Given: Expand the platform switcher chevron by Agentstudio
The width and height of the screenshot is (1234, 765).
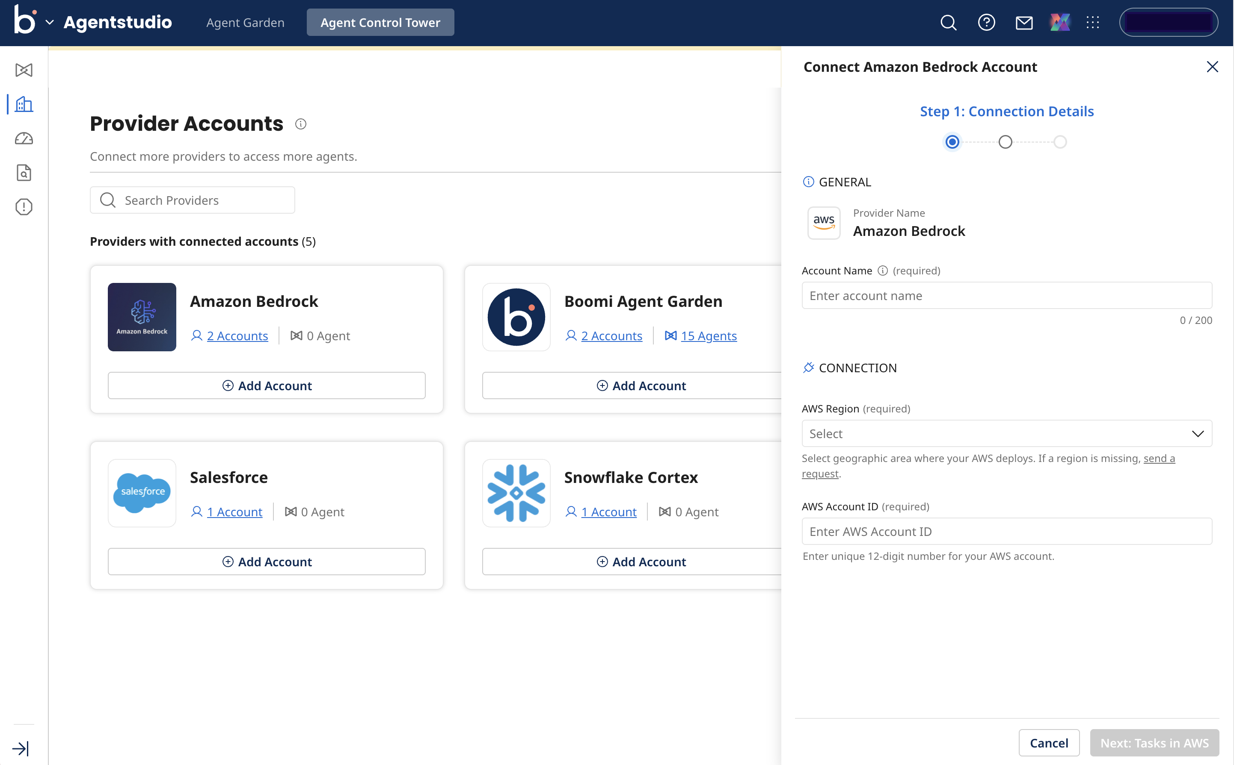Looking at the screenshot, I should 50,22.
